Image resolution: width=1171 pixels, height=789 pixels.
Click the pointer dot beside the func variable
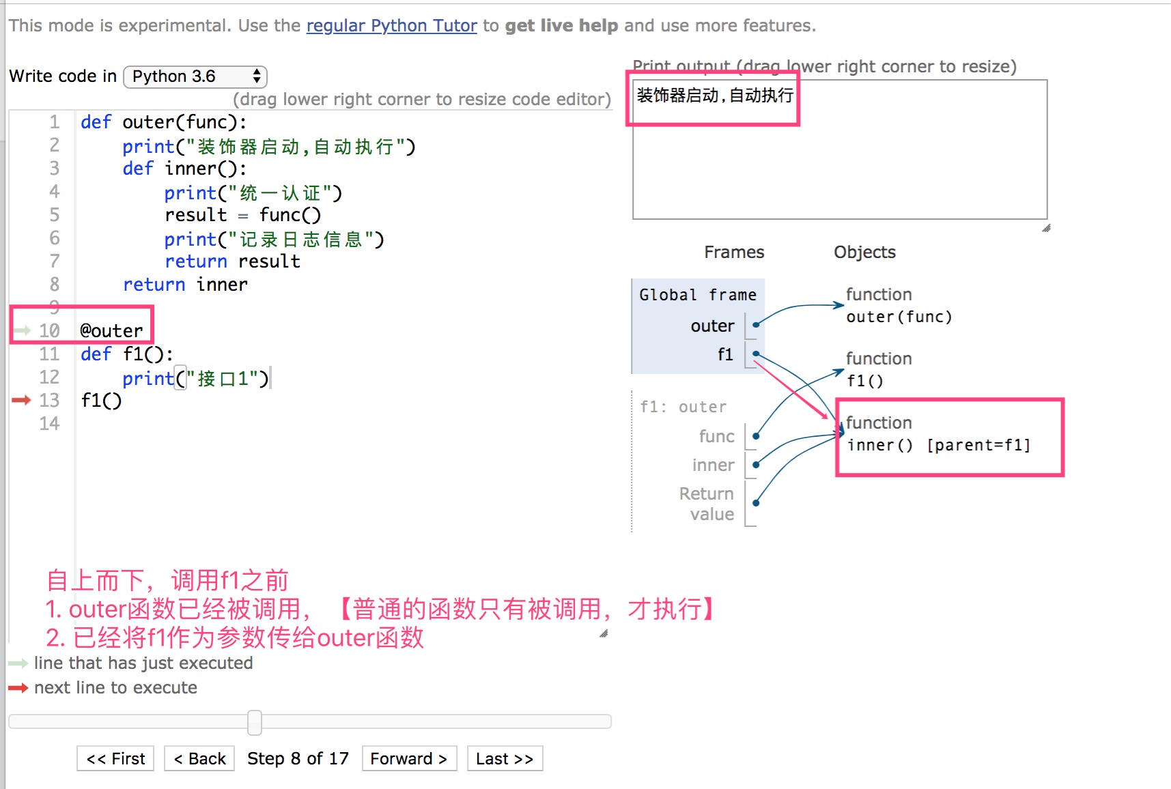(756, 435)
